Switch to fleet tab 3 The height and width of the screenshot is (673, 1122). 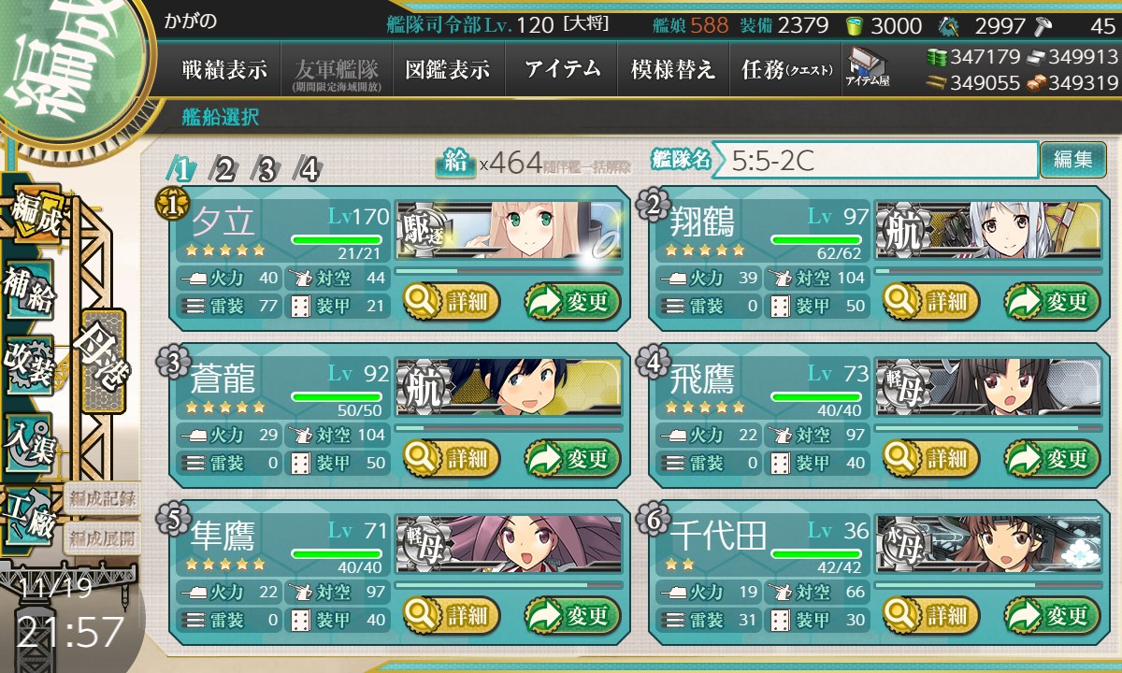(x=266, y=169)
